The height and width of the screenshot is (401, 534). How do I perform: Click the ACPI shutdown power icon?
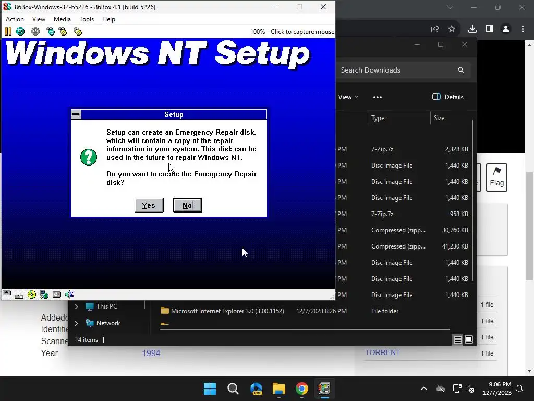(35, 32)
